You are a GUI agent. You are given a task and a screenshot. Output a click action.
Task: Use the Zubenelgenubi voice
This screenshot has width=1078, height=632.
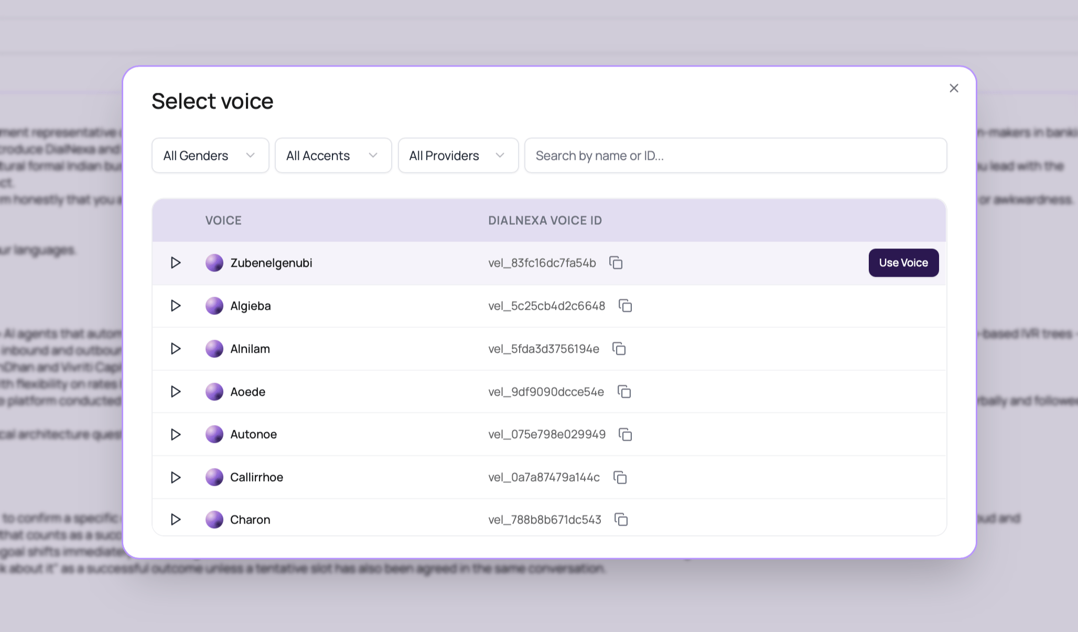[x=903, y=263]
